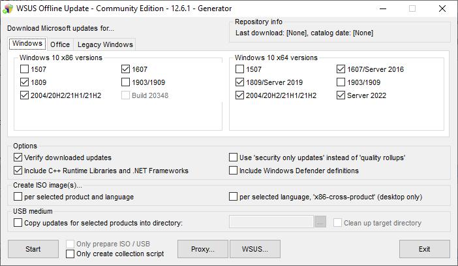Click the disabled Build 20348 checkbox
This screenshot has width=458, height=266.
tap(125, 95)
